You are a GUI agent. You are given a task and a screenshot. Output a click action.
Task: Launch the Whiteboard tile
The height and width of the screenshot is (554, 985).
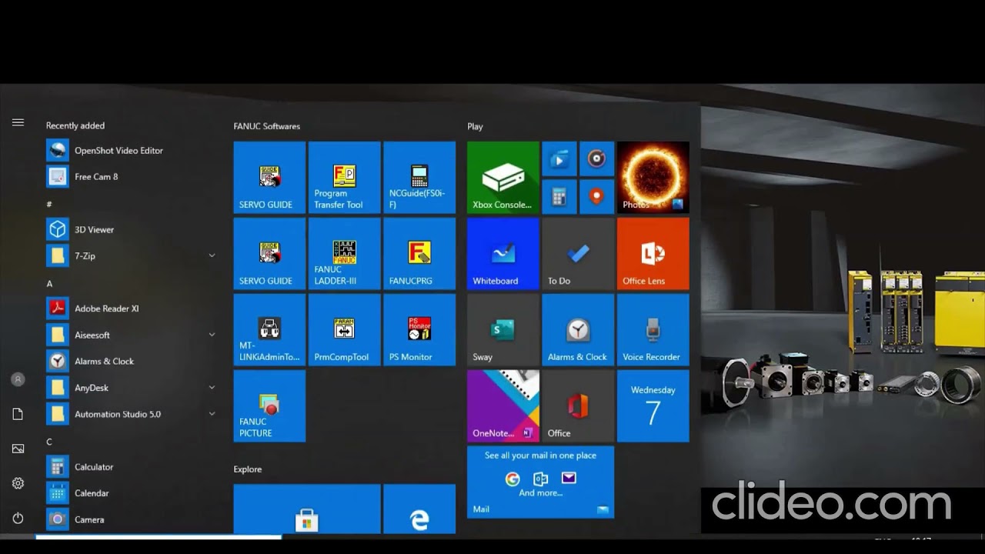[x=503, y=254]
